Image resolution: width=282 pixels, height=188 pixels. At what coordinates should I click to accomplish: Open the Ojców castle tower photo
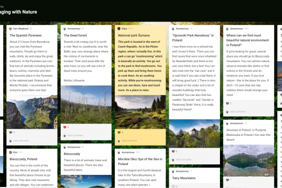(195, 133)
